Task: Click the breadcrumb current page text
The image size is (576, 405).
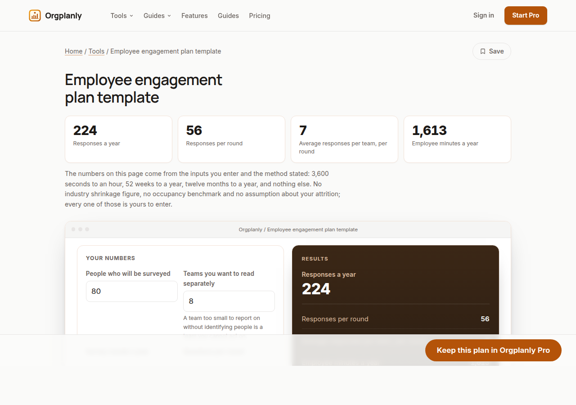Action: [166, 51]
